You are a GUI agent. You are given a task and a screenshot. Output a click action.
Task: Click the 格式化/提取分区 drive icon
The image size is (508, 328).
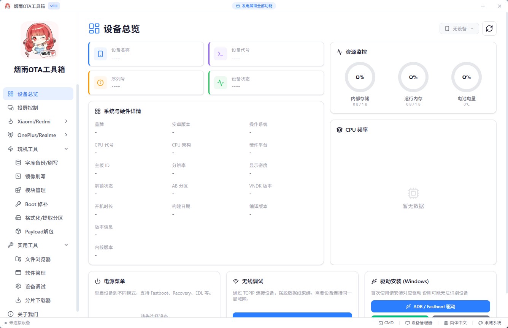pos(18,218)
